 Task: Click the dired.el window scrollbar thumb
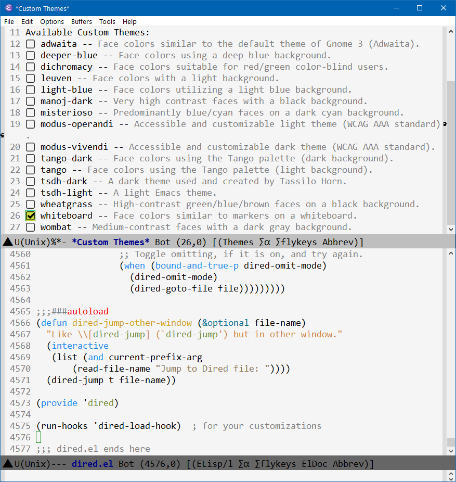pyautogui.click(x=451, y=442)
